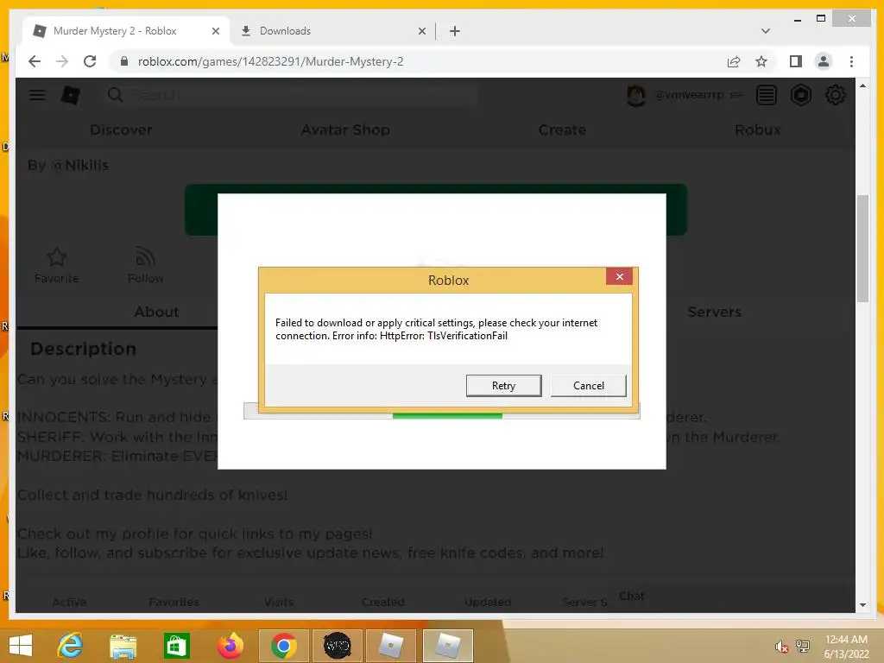Launch Internet Explorer from the taskbar

click(x=71, y=646)
